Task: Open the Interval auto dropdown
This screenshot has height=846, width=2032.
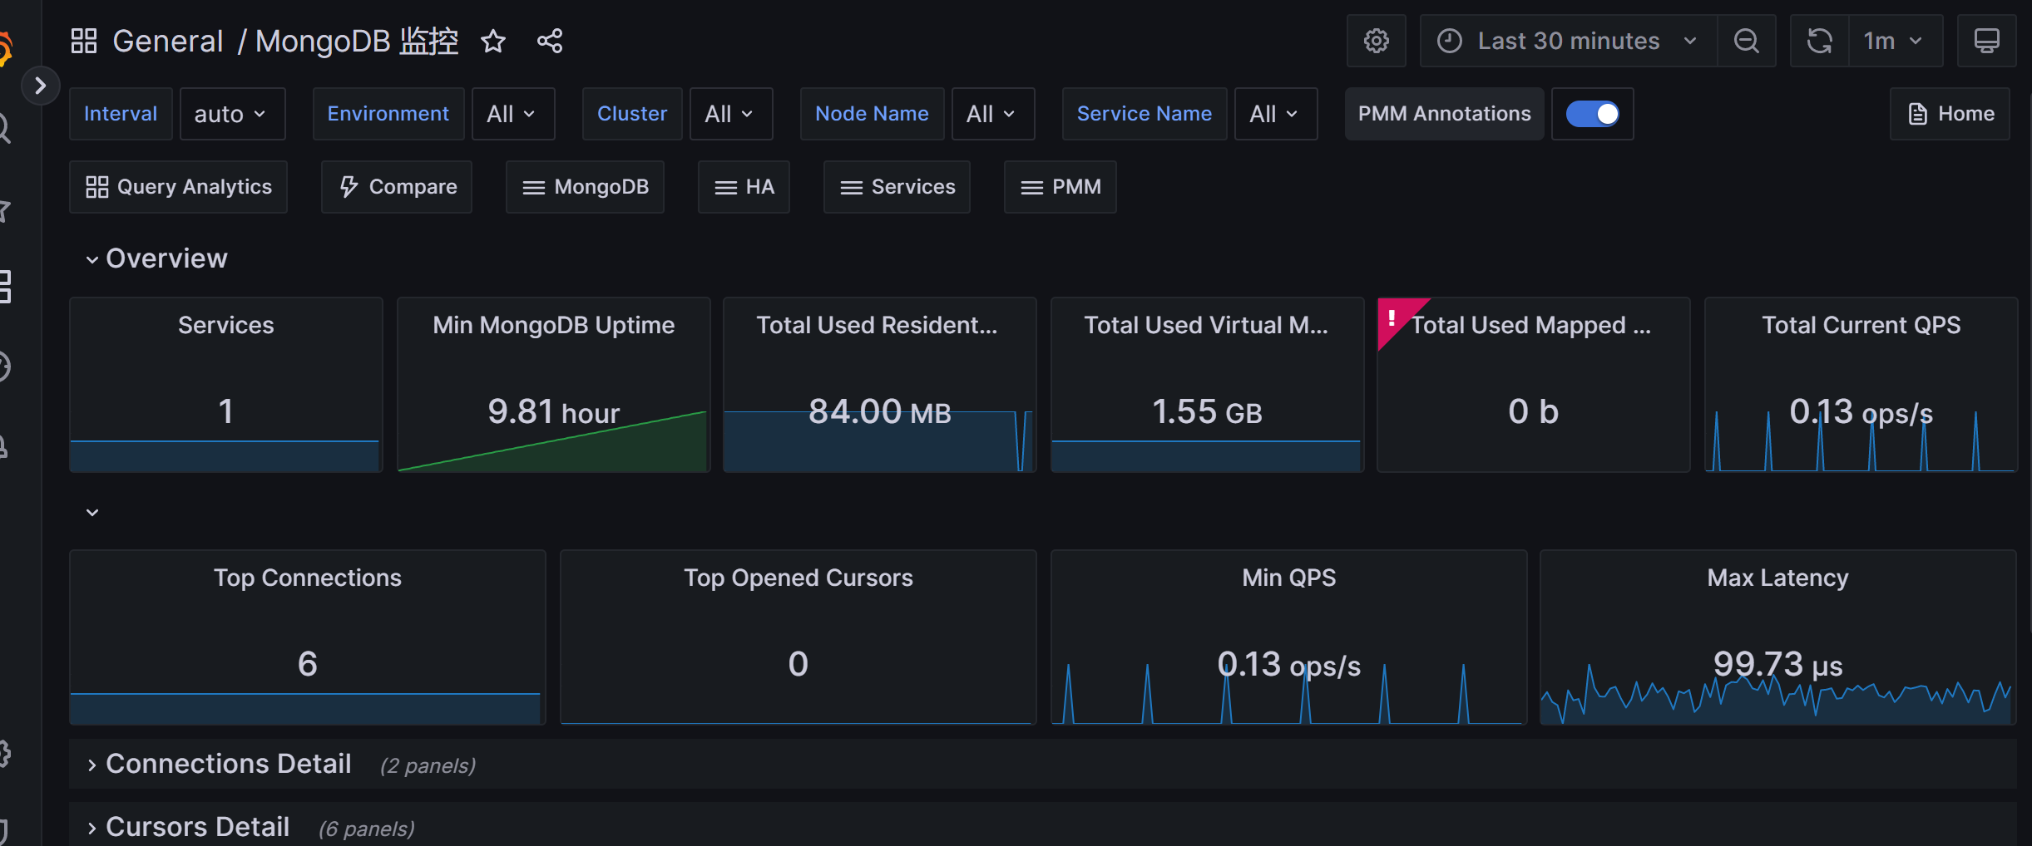Action: coord(232,114)
